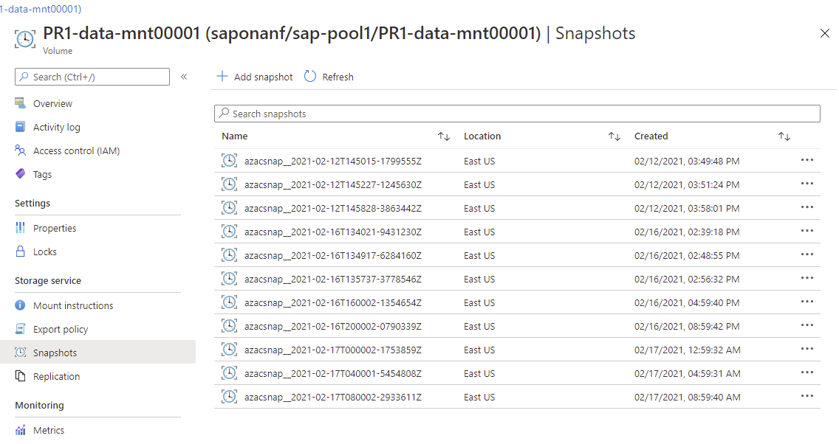Screen dimensions: 839x444
Task: Click the Properties icon in Settings
Action: (x=21, y=228)
